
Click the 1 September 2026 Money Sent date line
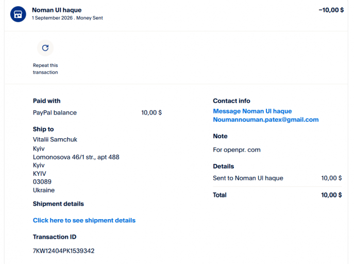(68, 18)
